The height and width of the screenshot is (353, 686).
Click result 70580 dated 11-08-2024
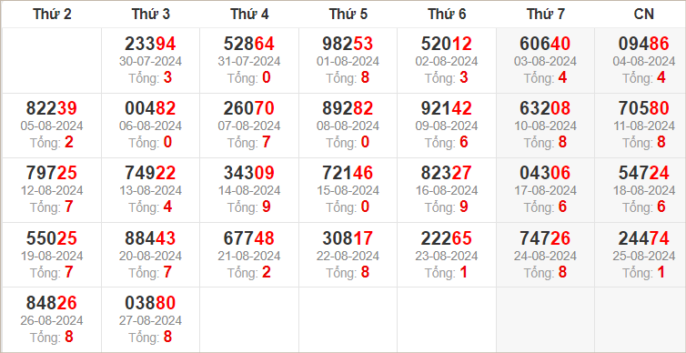pyautogui.click(x=643, y=108)
